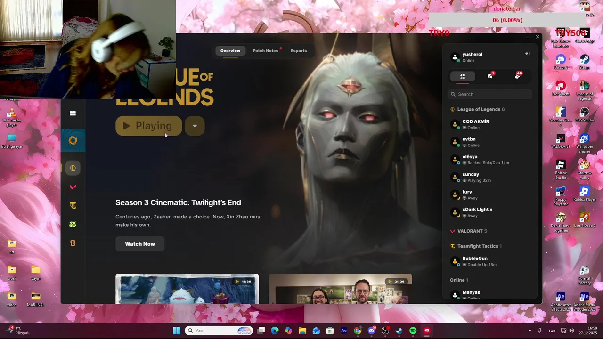Open OBS Studio desktop shortcut
The image size is (603, 339).
click(585, 114)
